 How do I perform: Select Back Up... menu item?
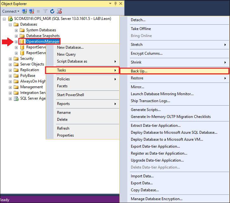point(175,71)
